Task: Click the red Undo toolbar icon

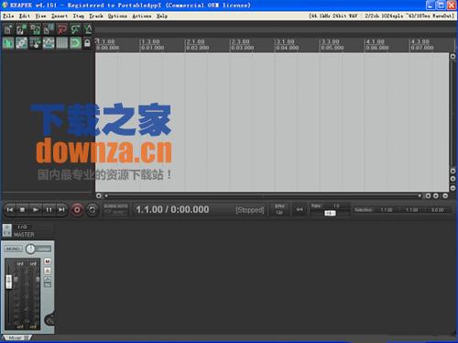Action: [x=62, y=29]
